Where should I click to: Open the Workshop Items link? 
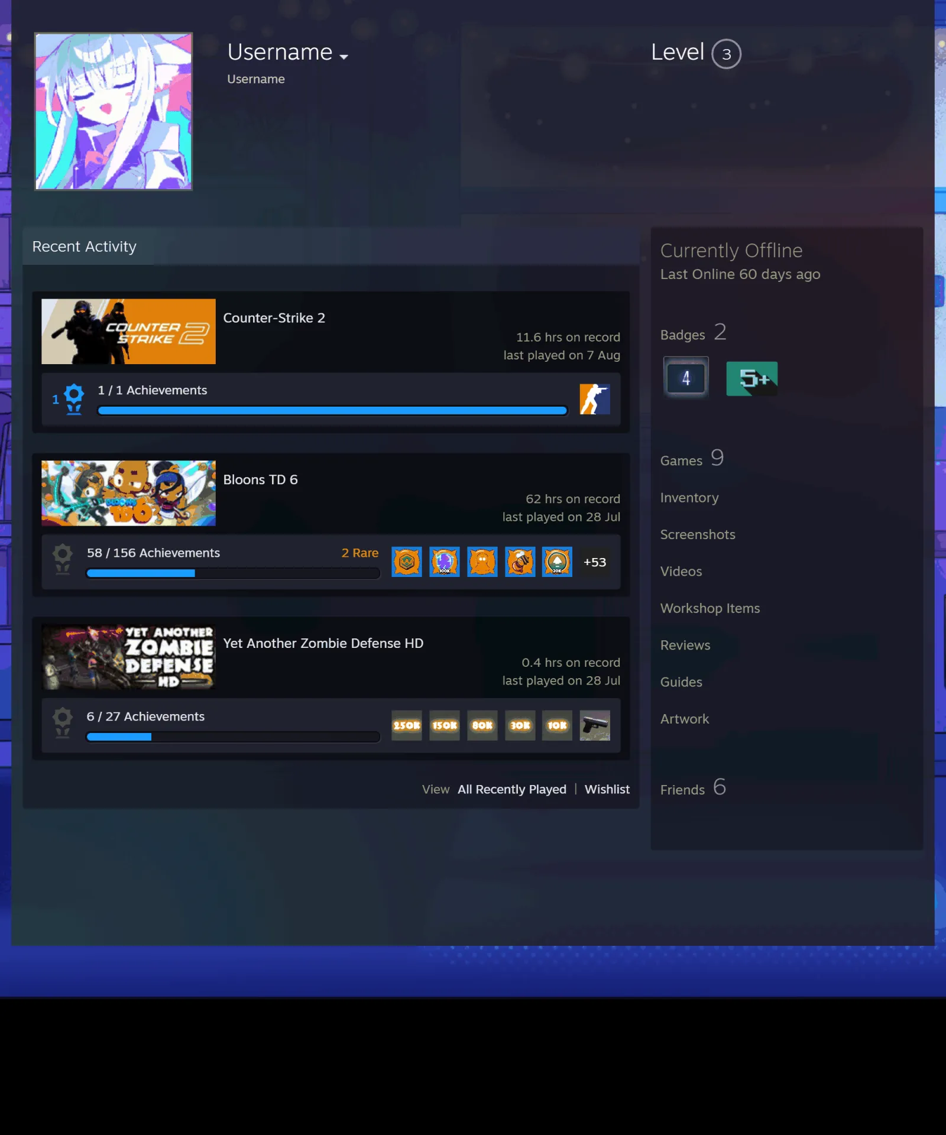coord(710,608)
